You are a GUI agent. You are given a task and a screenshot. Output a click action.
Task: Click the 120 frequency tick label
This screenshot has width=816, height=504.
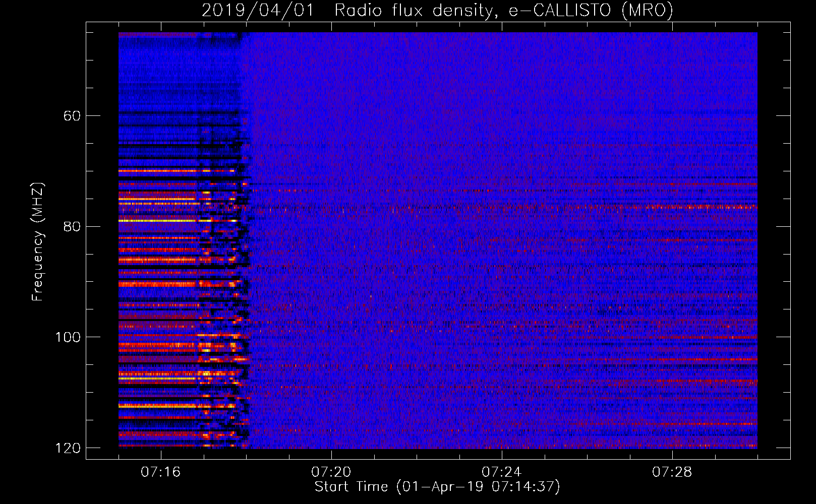68,448
